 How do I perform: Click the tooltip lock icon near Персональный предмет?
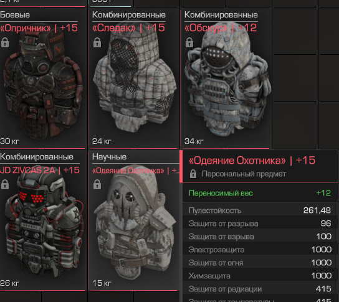pyautogui.click(x=193, y=174)
